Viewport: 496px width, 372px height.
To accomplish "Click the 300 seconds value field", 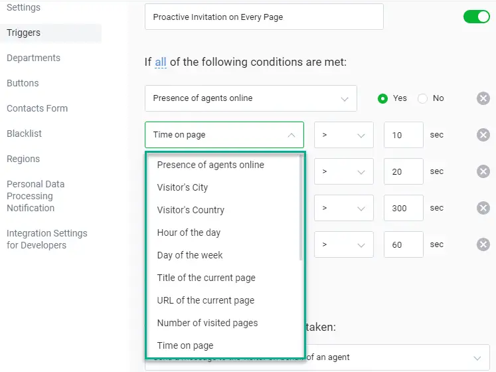I will click(x=403, y=208).
